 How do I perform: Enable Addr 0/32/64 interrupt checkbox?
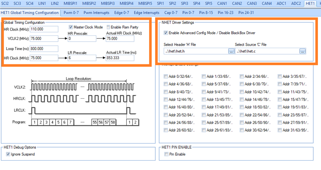[x=166, y=76]
